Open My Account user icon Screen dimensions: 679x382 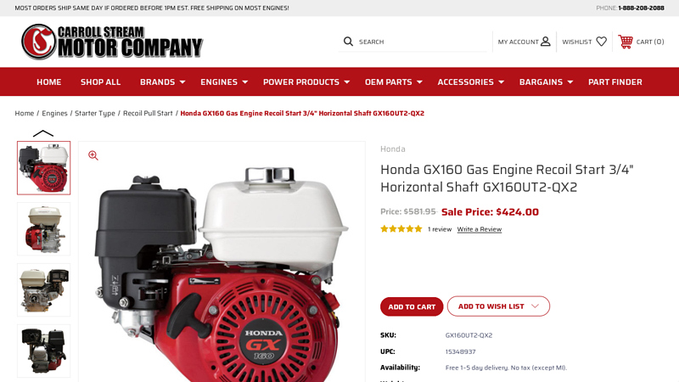(x=546, y=42)
